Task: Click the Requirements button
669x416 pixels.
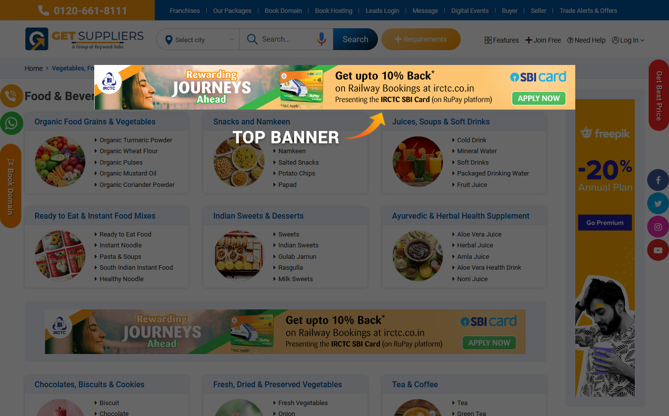Action: (421, 39)
